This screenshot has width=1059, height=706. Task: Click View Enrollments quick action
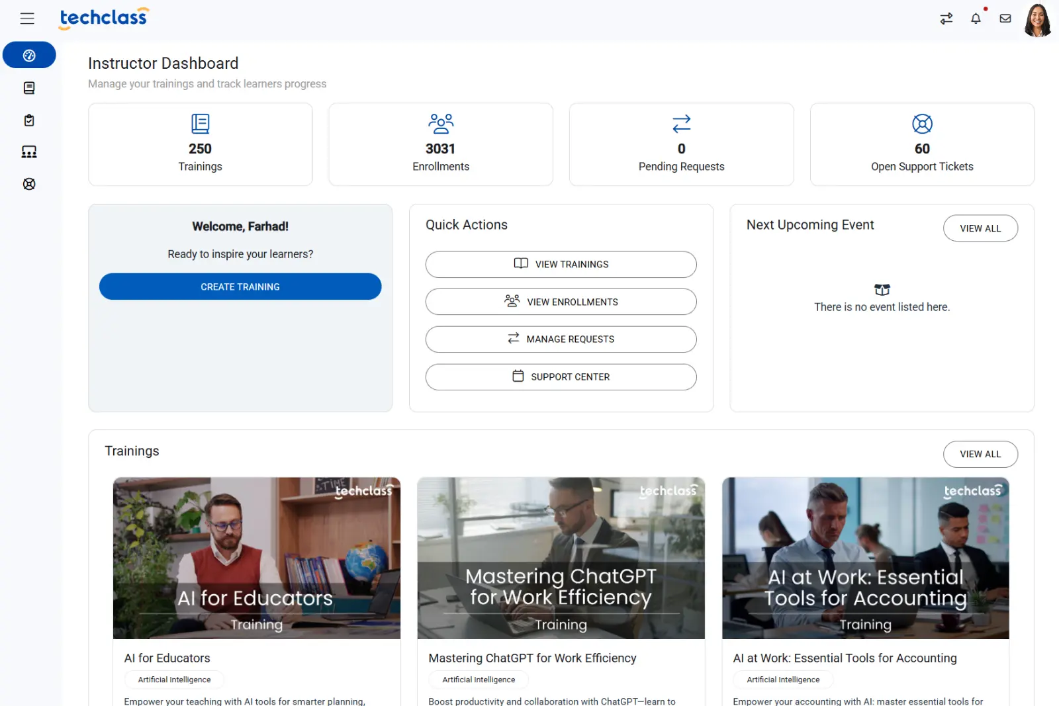point(561,302)
